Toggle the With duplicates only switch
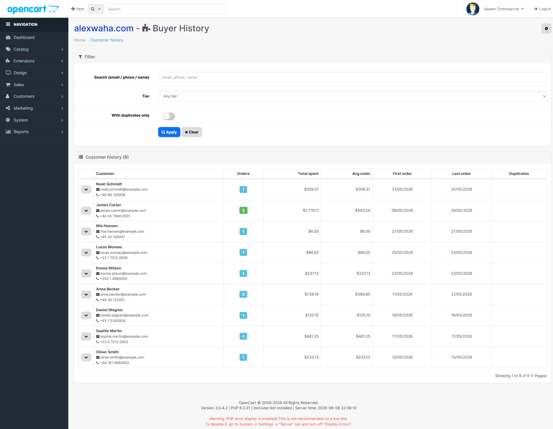 click(169, 116)
